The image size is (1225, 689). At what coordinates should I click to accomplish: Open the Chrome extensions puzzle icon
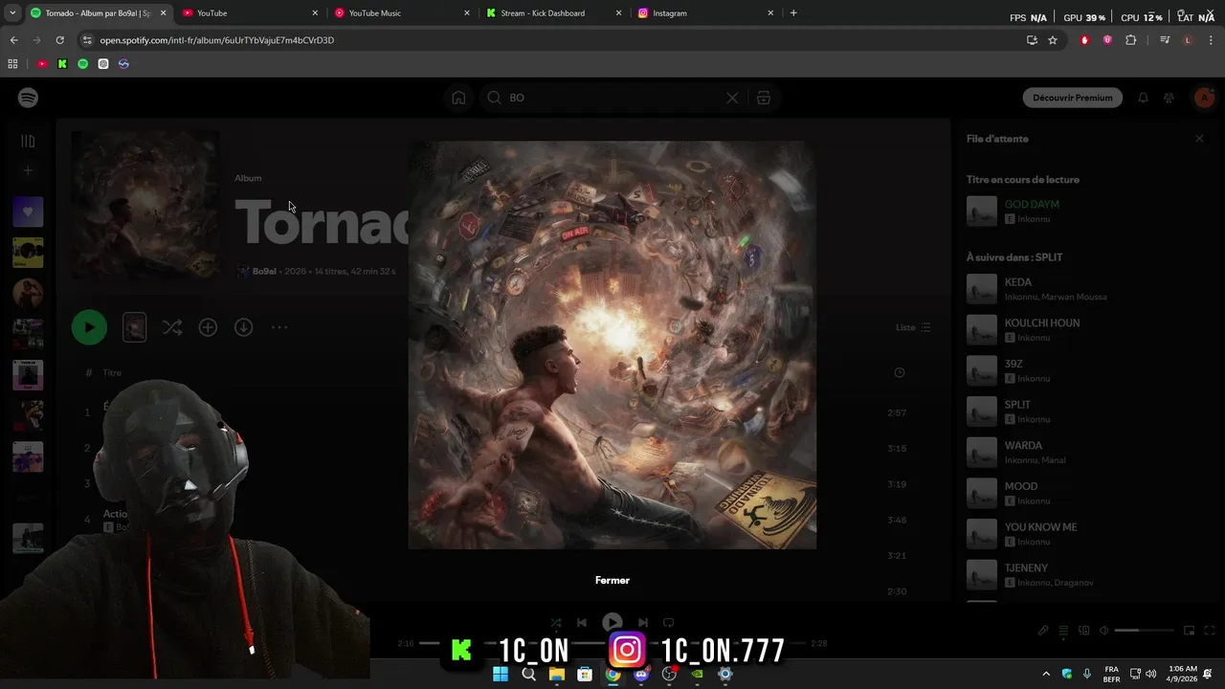tap(1130, 40)
